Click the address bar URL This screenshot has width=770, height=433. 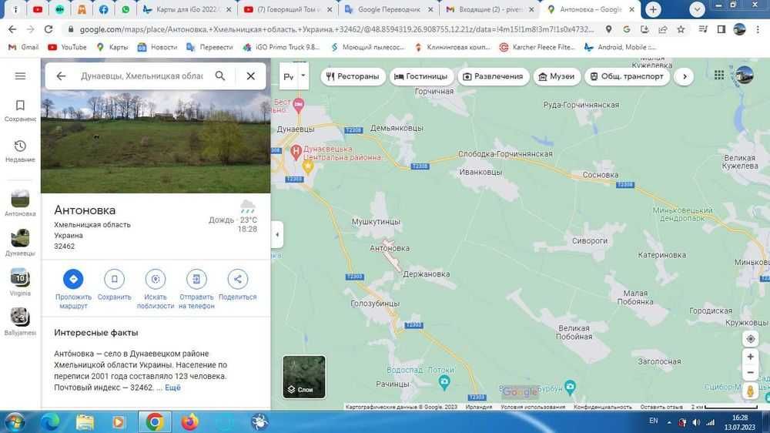tap(336, 29)
